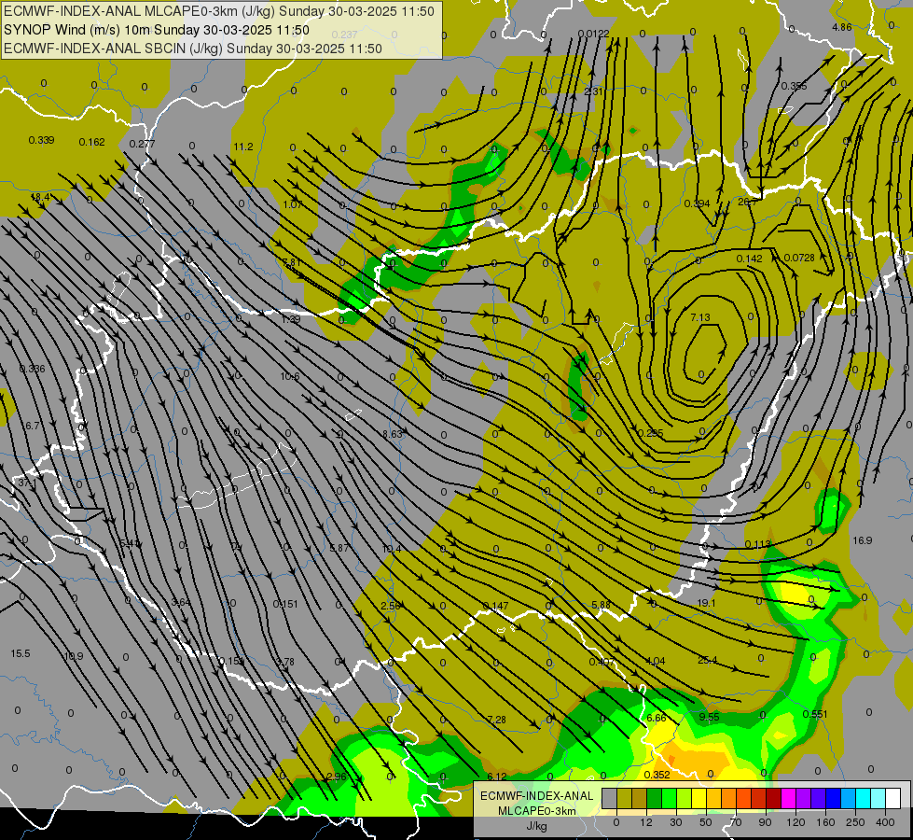Click the map value 0.551
913x840 pixels.
(815, 714)
